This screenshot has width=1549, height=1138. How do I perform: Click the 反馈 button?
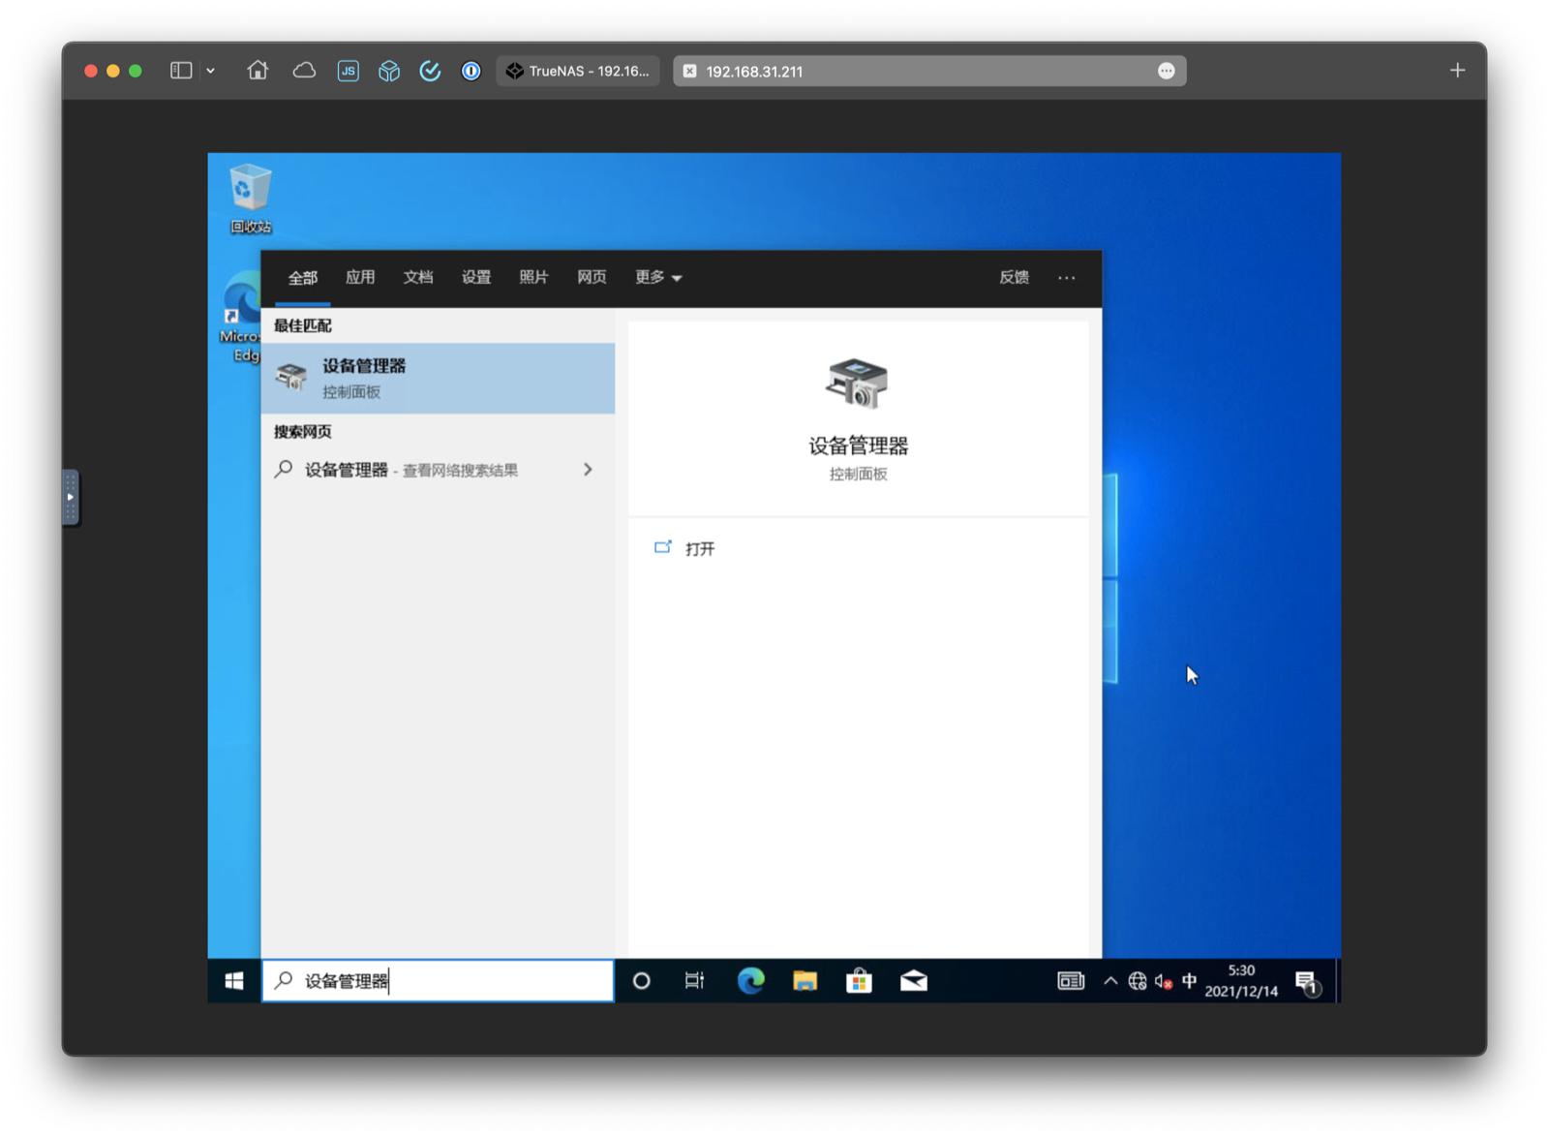[x=1014, y=277]
